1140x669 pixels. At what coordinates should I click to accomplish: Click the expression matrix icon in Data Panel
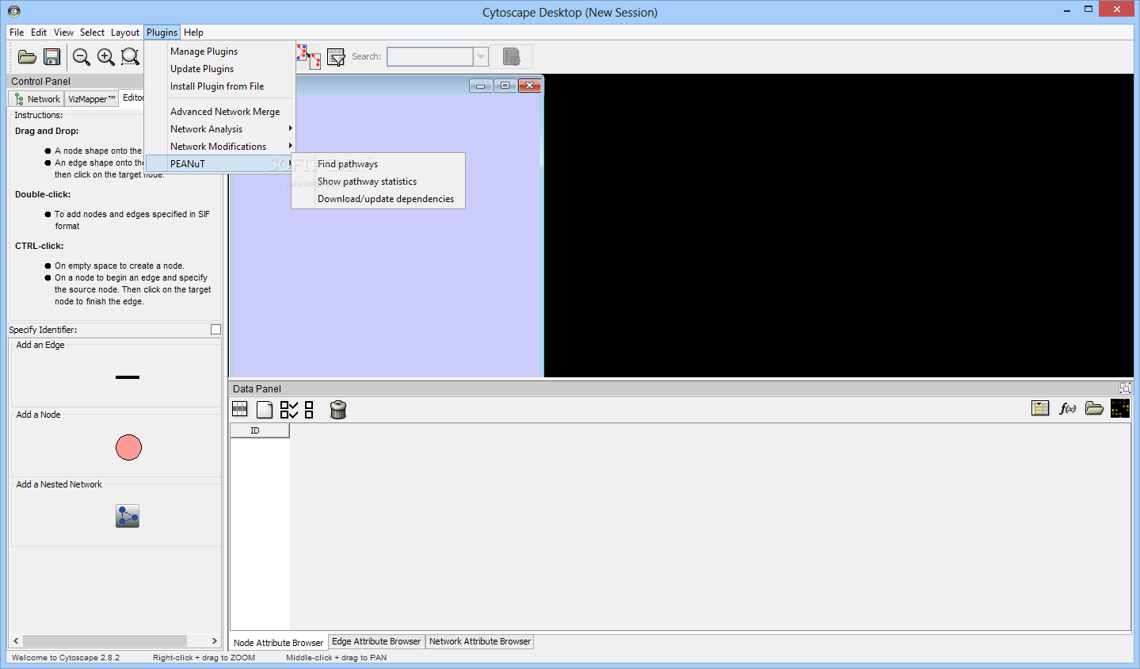[x=1120, y=408]
